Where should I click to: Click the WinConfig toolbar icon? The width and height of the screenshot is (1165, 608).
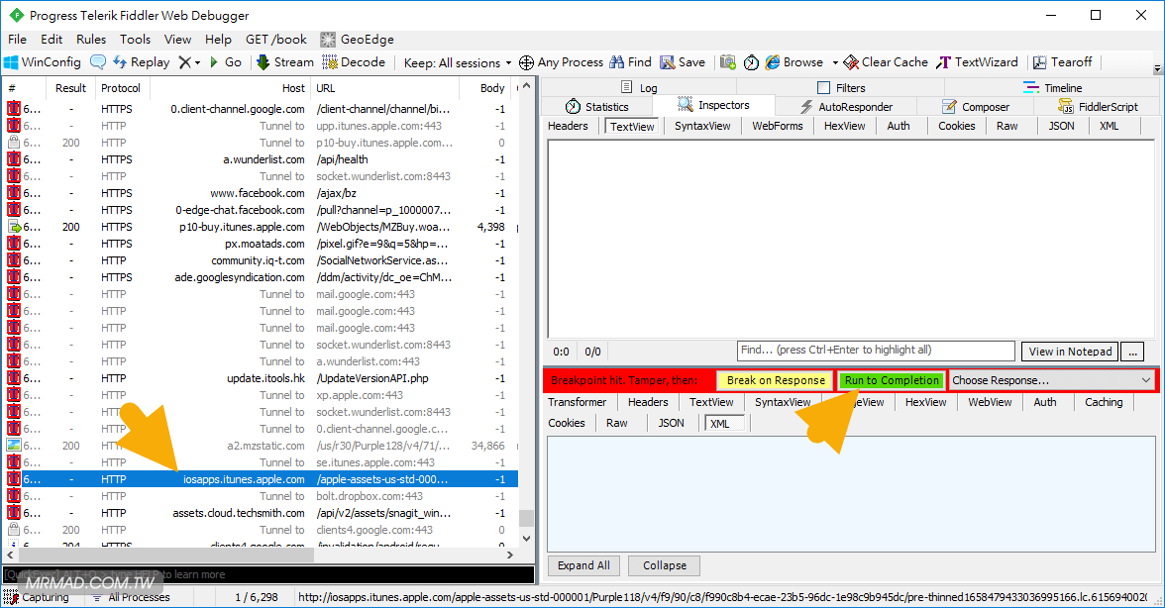coord(44,61)
